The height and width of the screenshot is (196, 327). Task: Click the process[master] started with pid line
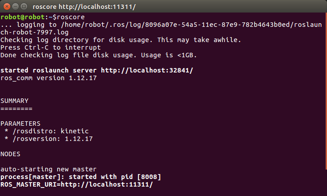click(x=80, y=177)
